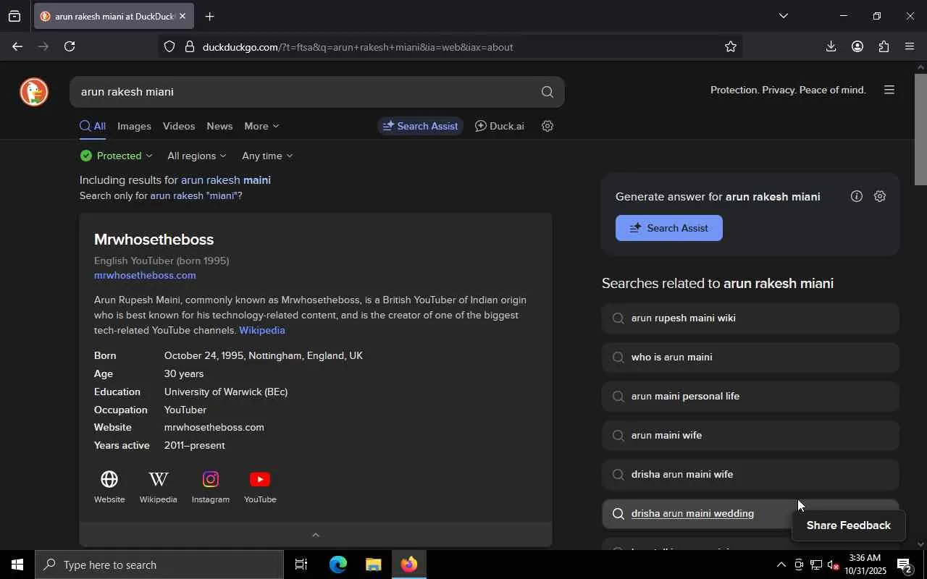Click the Windows taskbar search box

pyautogui.click(x=159, y=565)
